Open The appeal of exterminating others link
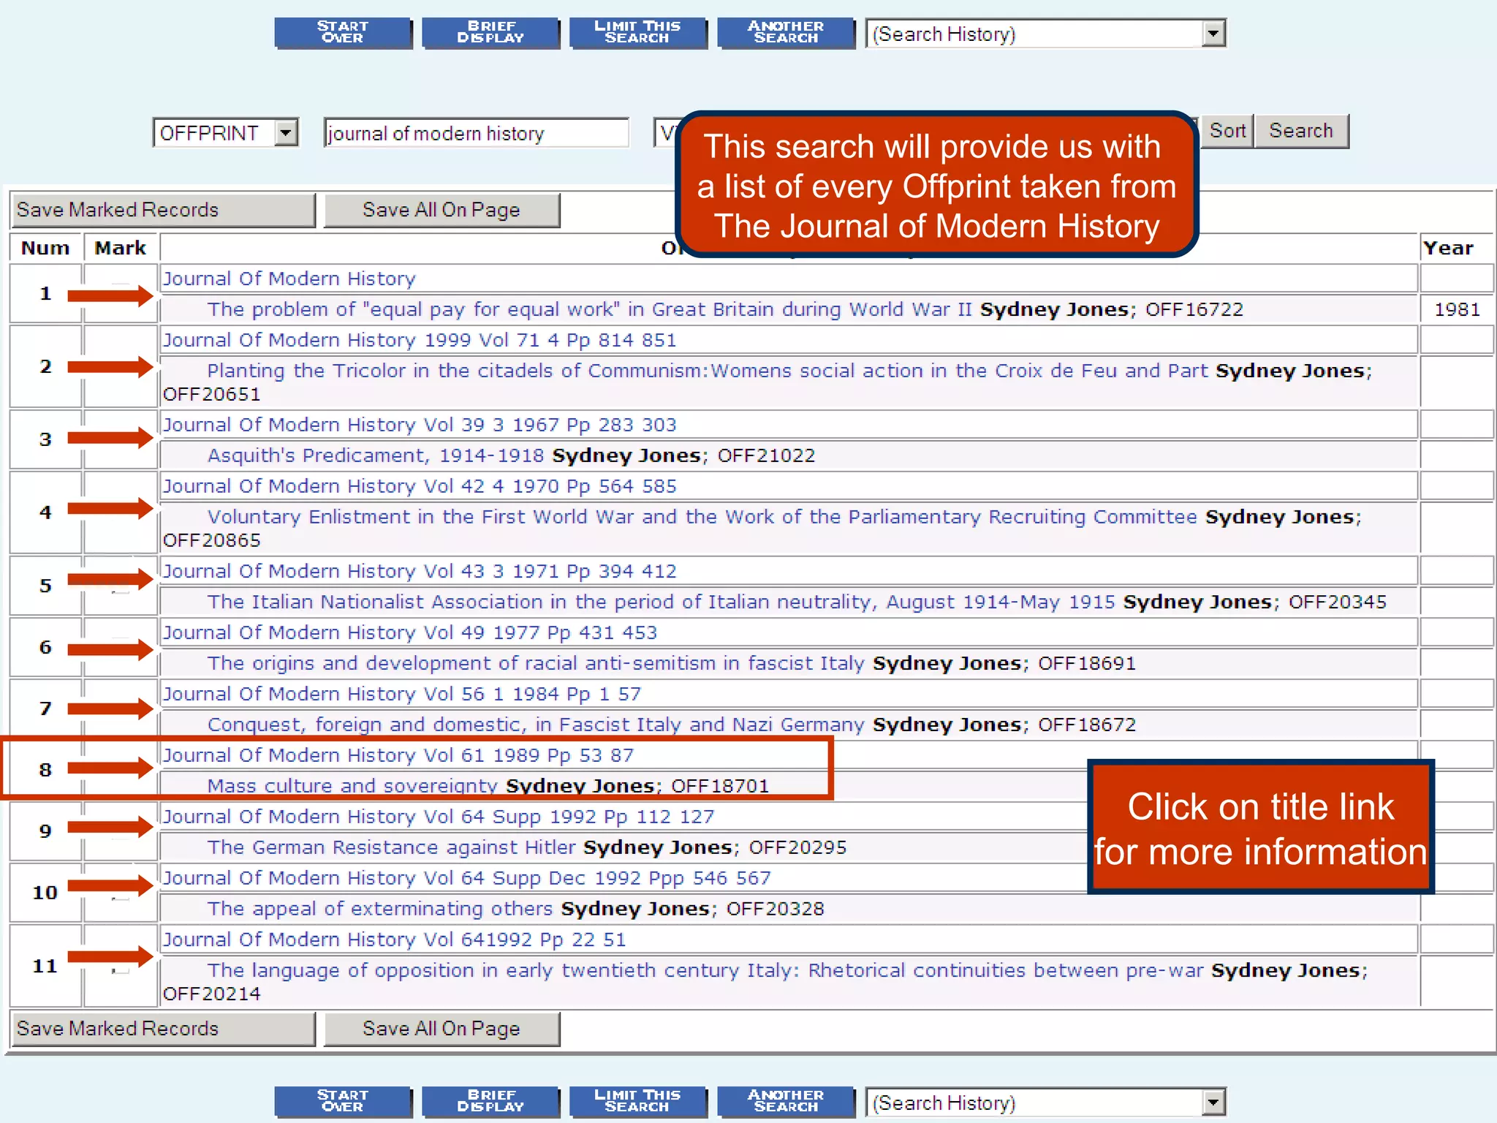1497x1123 pixels. click(x=379, y=909)
